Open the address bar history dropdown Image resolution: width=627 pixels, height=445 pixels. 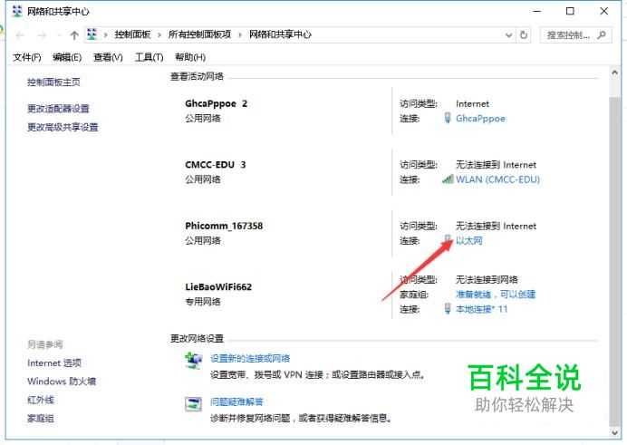pos(508,35)
